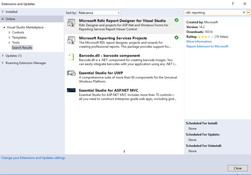
Task: Select Roaming Extension Manager
Action: tap(26, 63)
